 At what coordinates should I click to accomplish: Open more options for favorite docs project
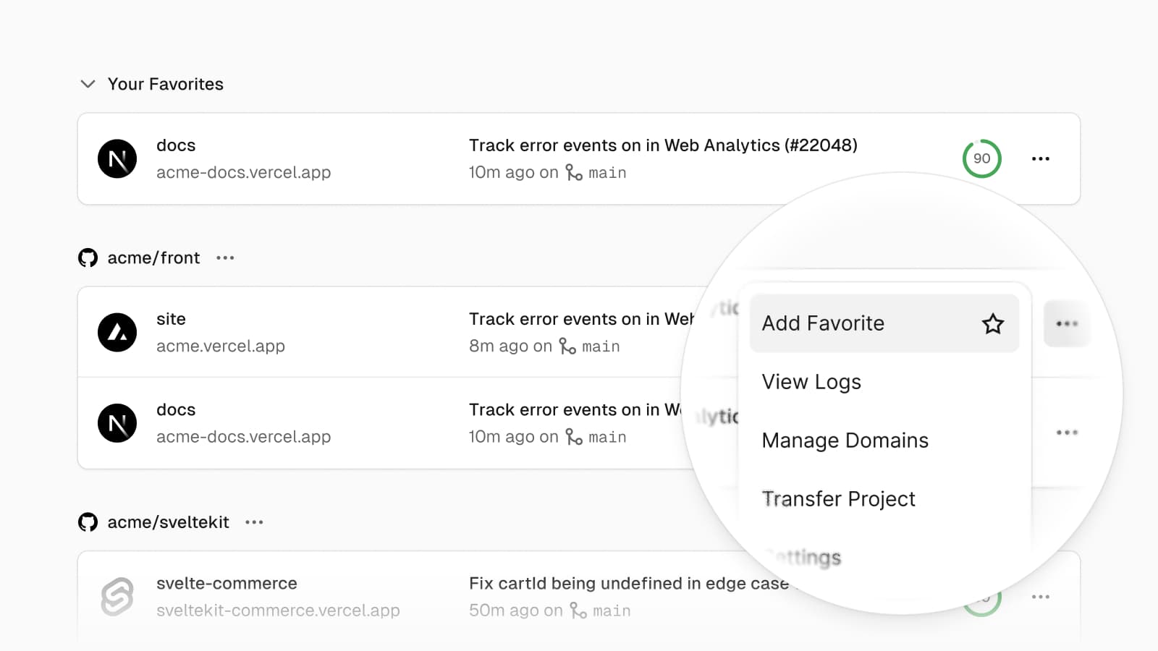coord(1040,159)
